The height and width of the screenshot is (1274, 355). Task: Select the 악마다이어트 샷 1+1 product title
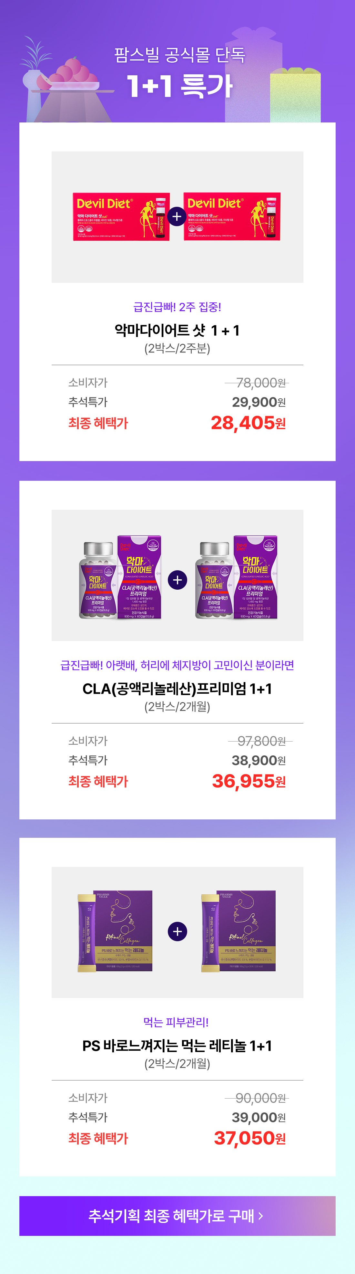(177, 330)
